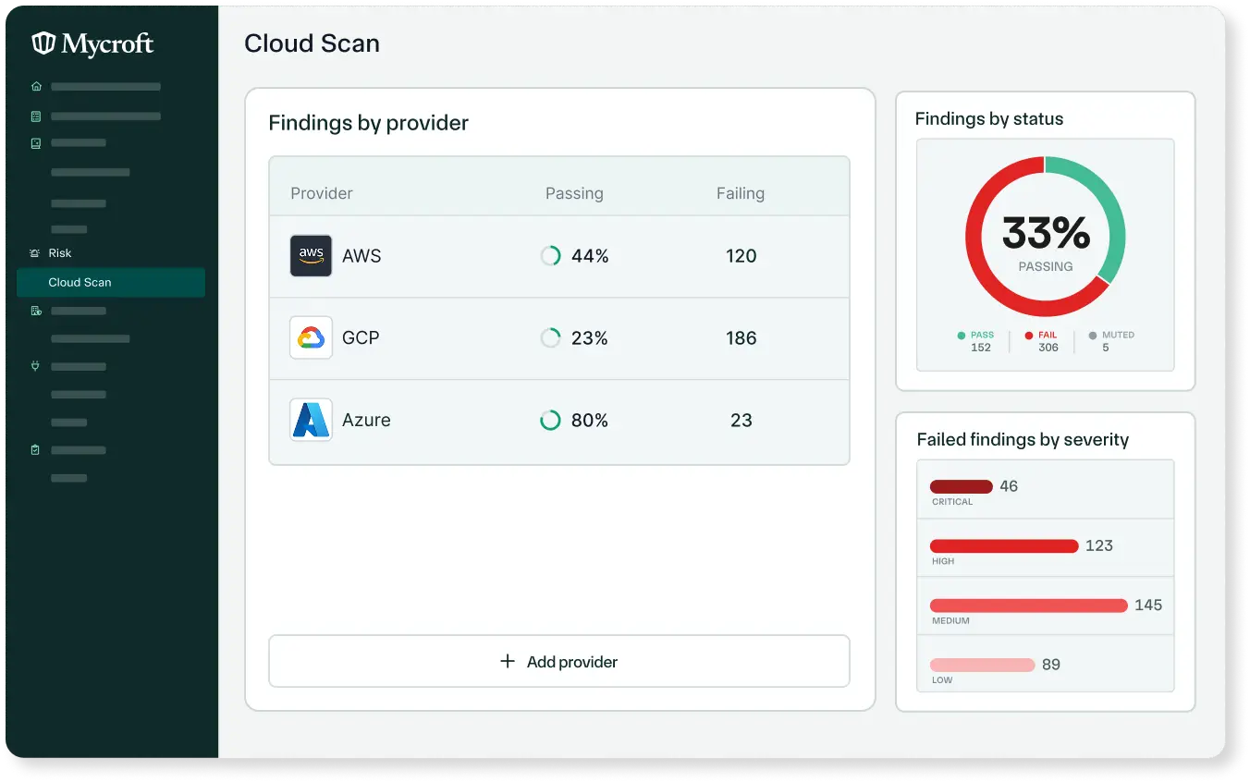This screenshot has width=1250, height=783.
Task: Select Cloud Scan in sidebar
Action: [111, 283]
